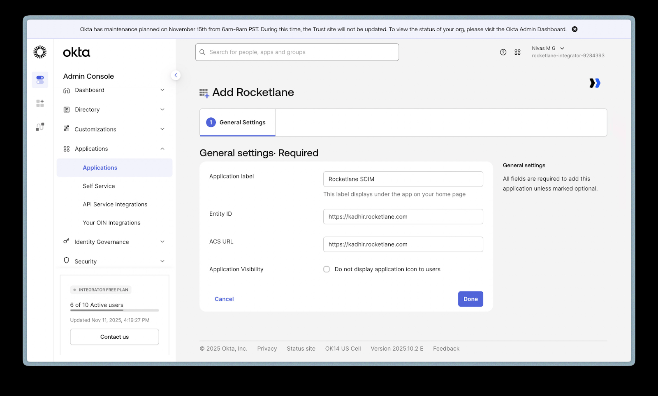Click the Dashboard home icon
658x396 pixels.
(x=67, y=90)
